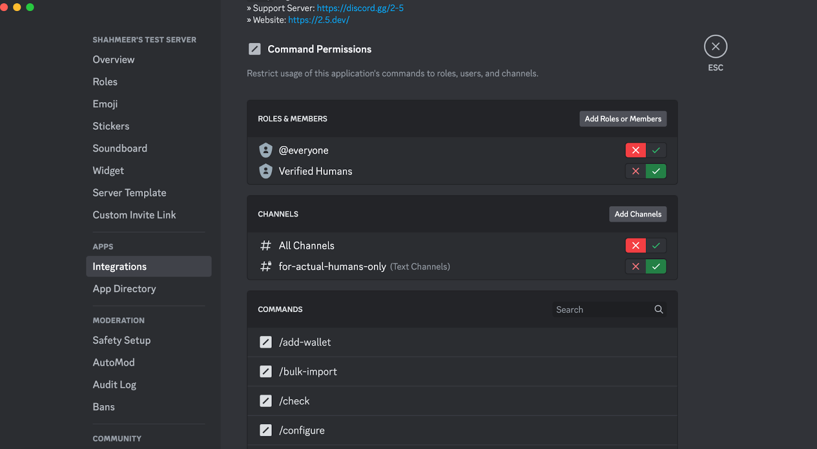Click the slash icon next to Command Permissions
817x449 pixels.
254,49
